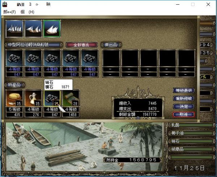Click first saltpeter cargo in ship hold

point(15,58)
